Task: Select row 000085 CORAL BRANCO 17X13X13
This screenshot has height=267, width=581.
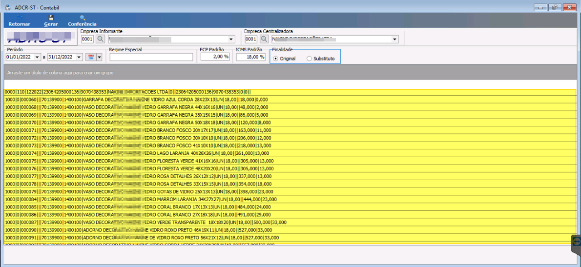Action: [290, 207]
